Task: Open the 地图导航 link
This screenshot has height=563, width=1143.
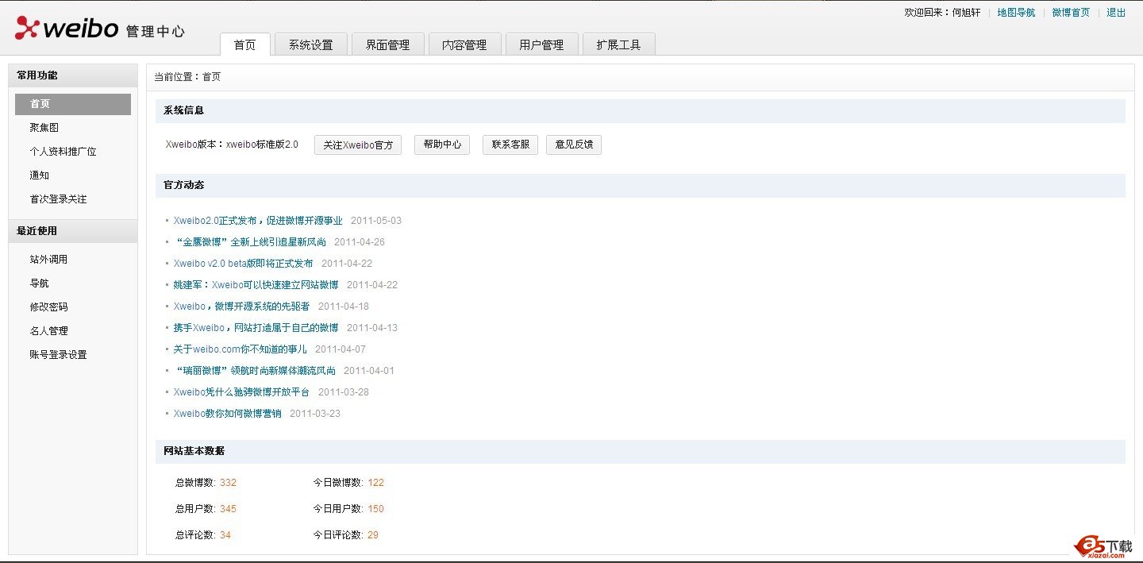Action: pyautogui.click(x=1016, y=13)
